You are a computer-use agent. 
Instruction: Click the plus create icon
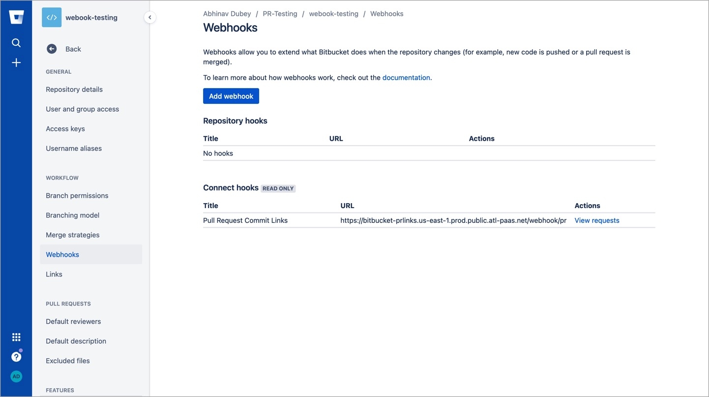(x=16, y=62)
